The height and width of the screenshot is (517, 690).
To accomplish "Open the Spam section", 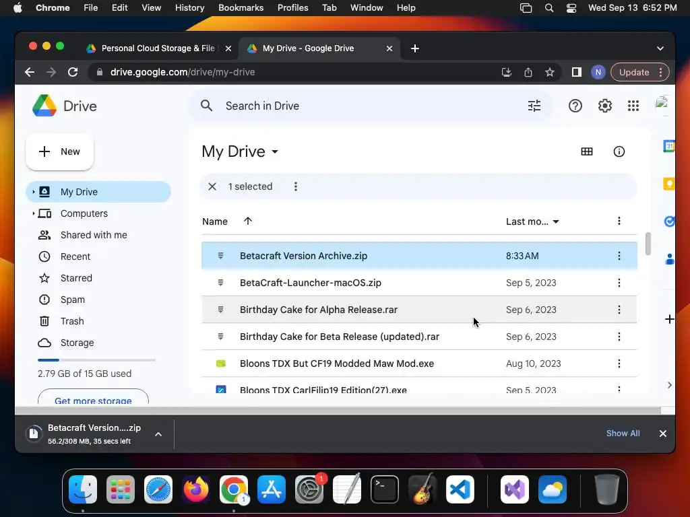I will pos(73,300).
